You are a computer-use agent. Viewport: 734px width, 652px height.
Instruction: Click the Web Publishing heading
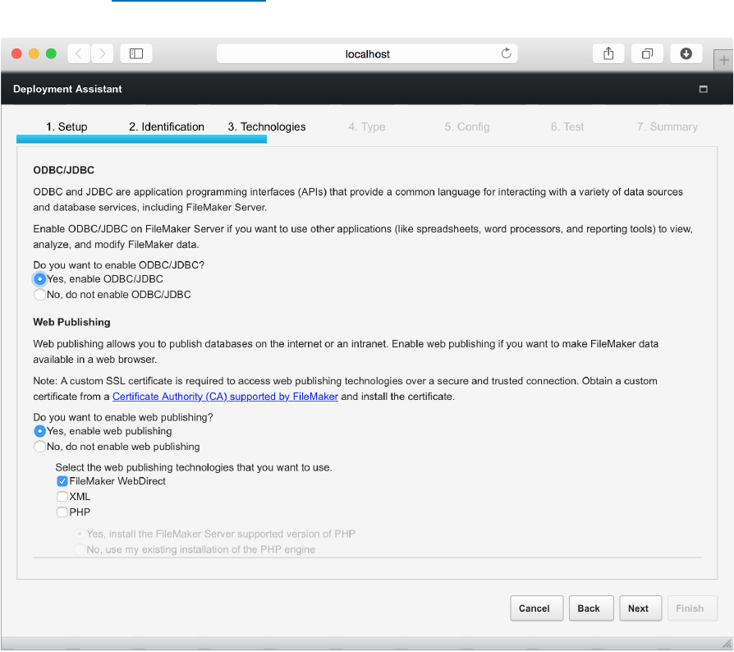coord(71,322)
